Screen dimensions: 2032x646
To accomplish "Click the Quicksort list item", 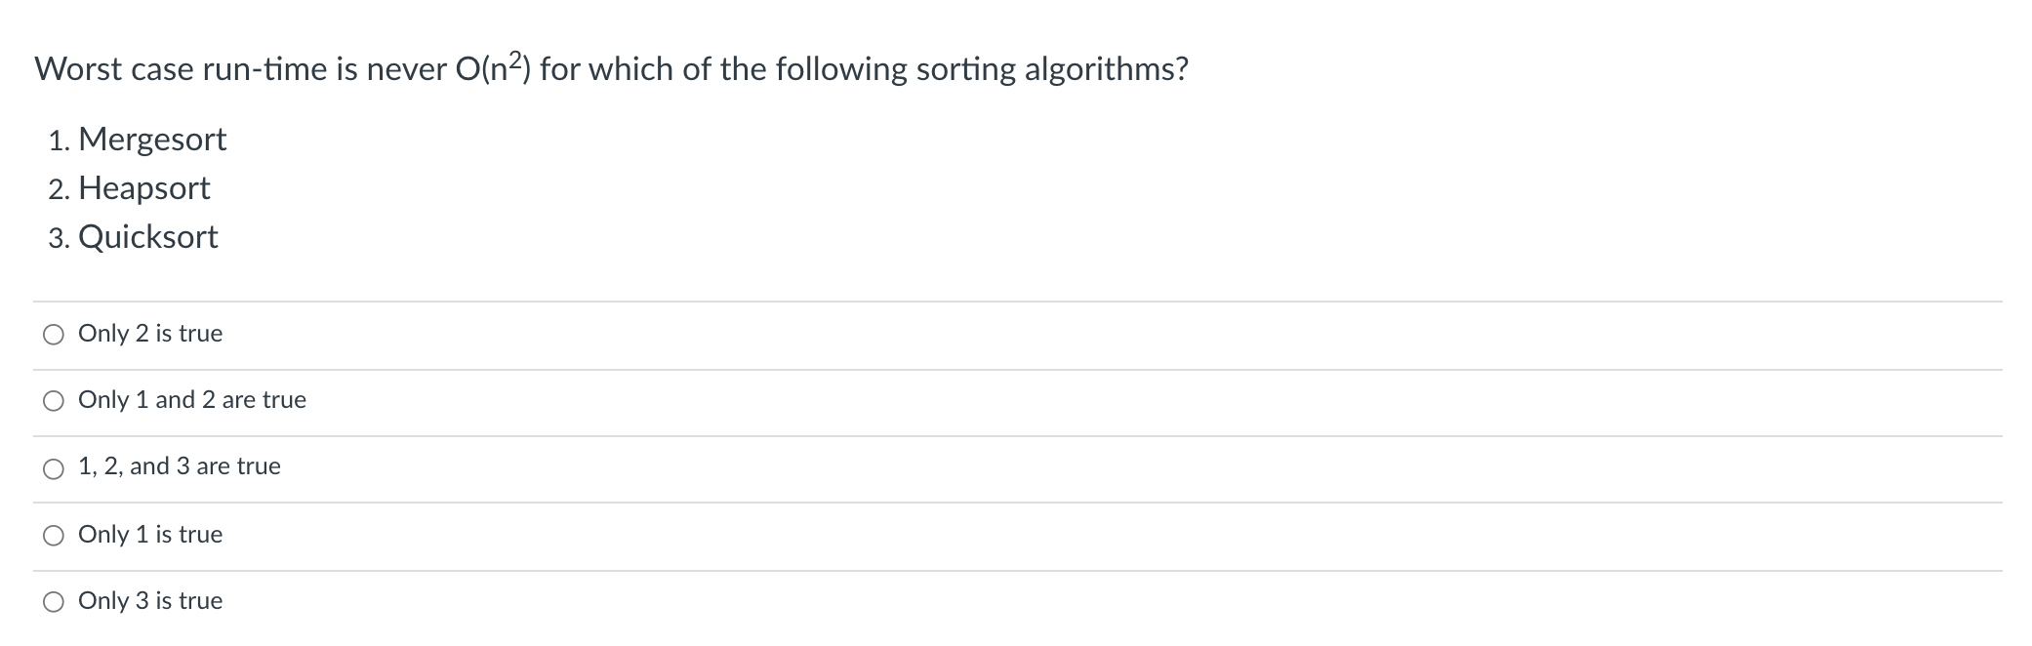I will tap(148, 237).
